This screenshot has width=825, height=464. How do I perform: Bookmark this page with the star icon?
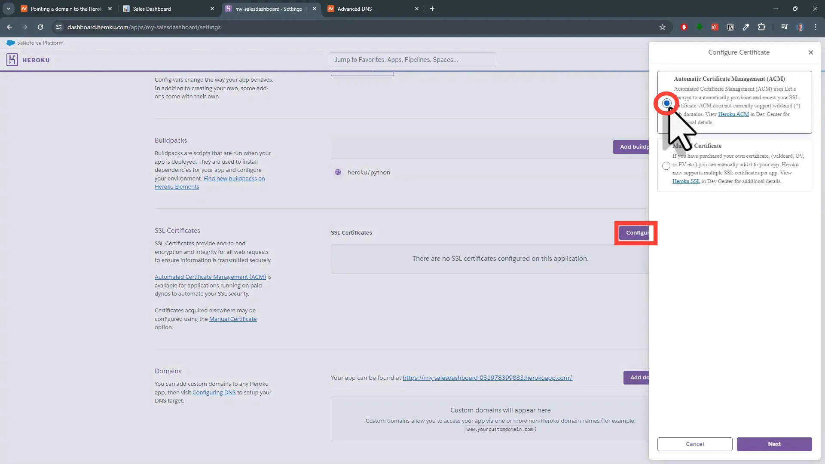pyautogui.click(x=663, y=27)
